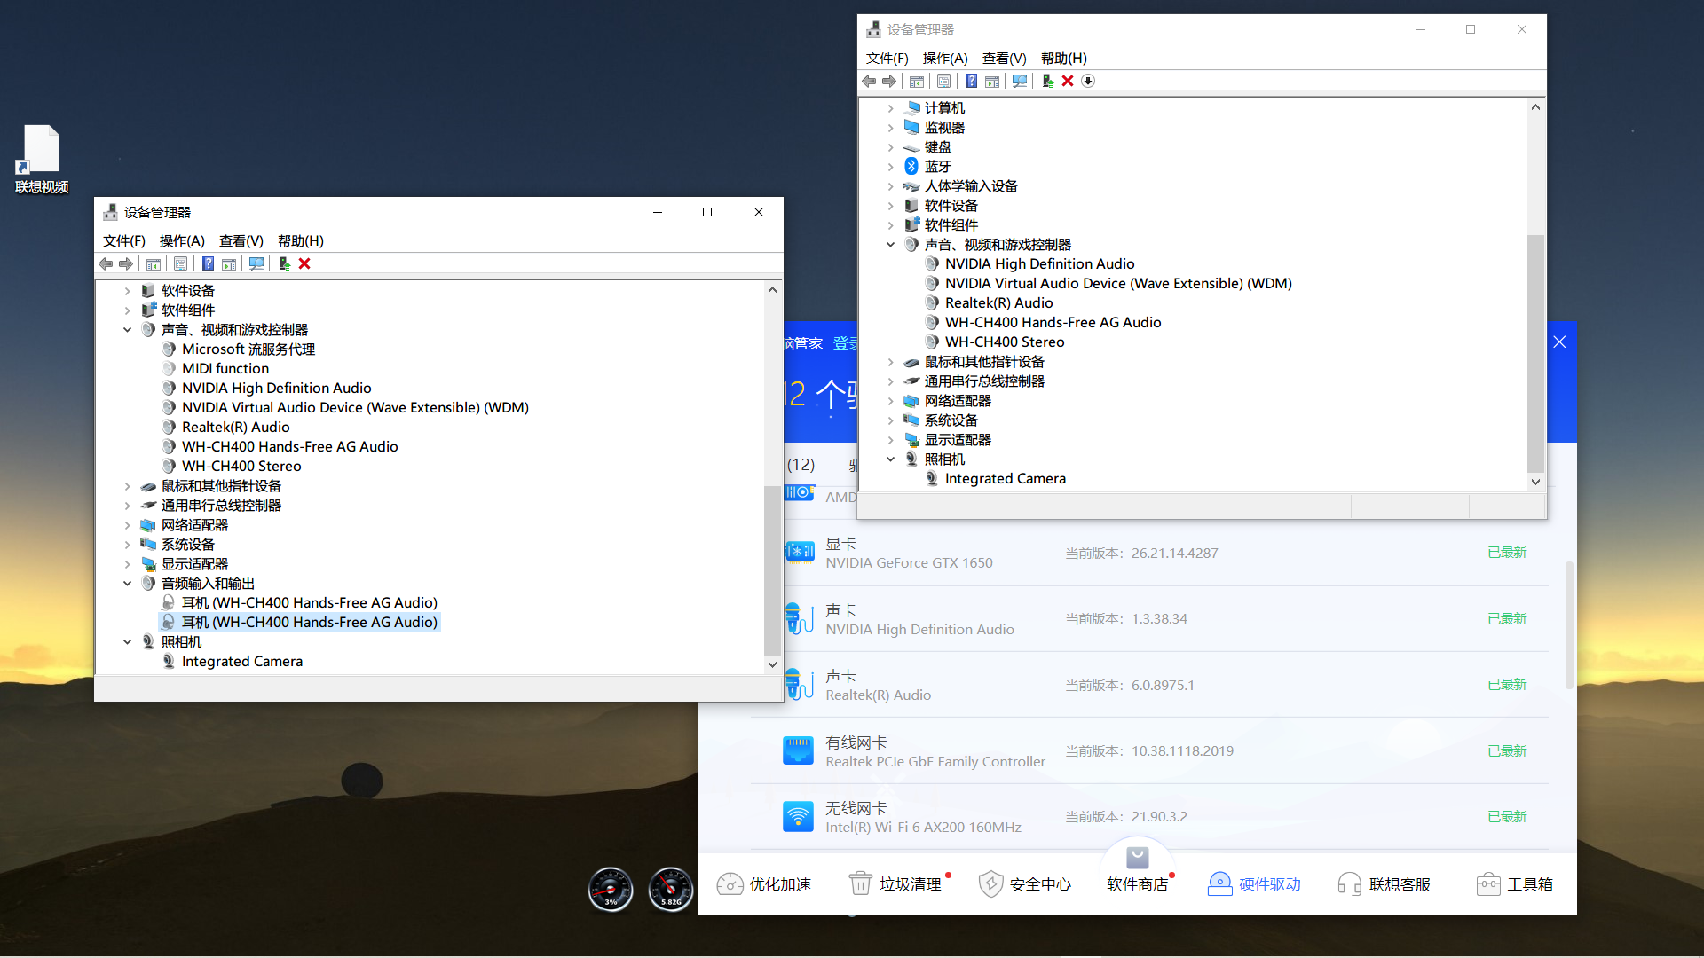Open 工具箱 in Lenovo manager
The width and height of the screenshot is (1704, 958).
(x=1514, y=884)
